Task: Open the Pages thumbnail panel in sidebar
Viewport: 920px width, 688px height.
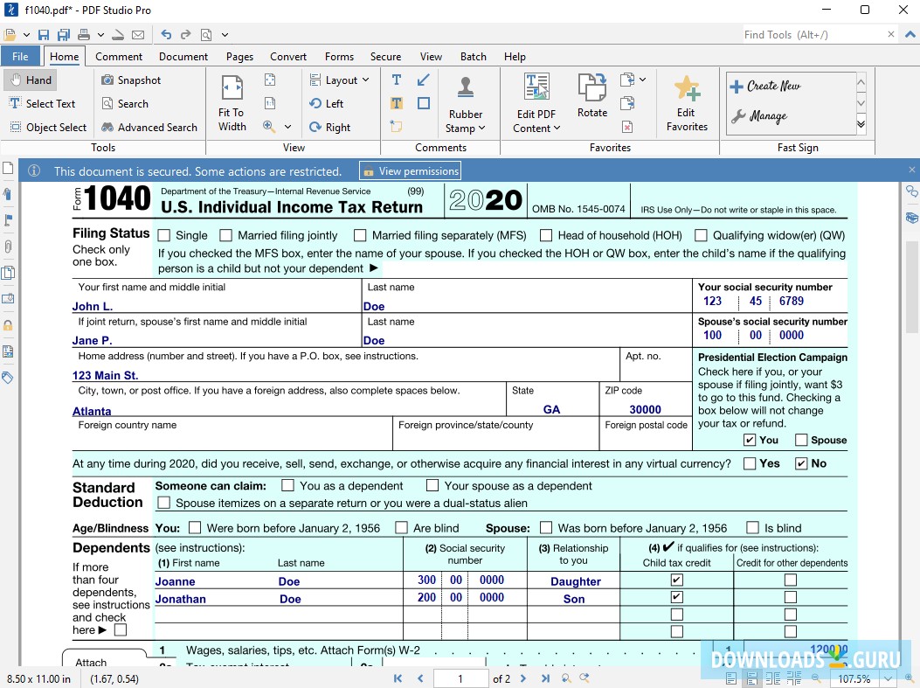Action: (x=8, y=169)
